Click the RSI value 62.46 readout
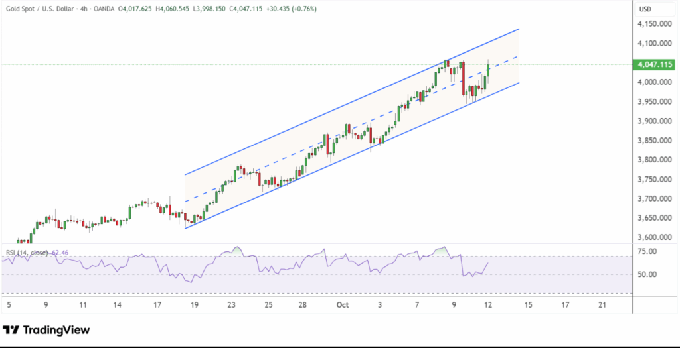The image size is (680, 348). coord(60,253)
